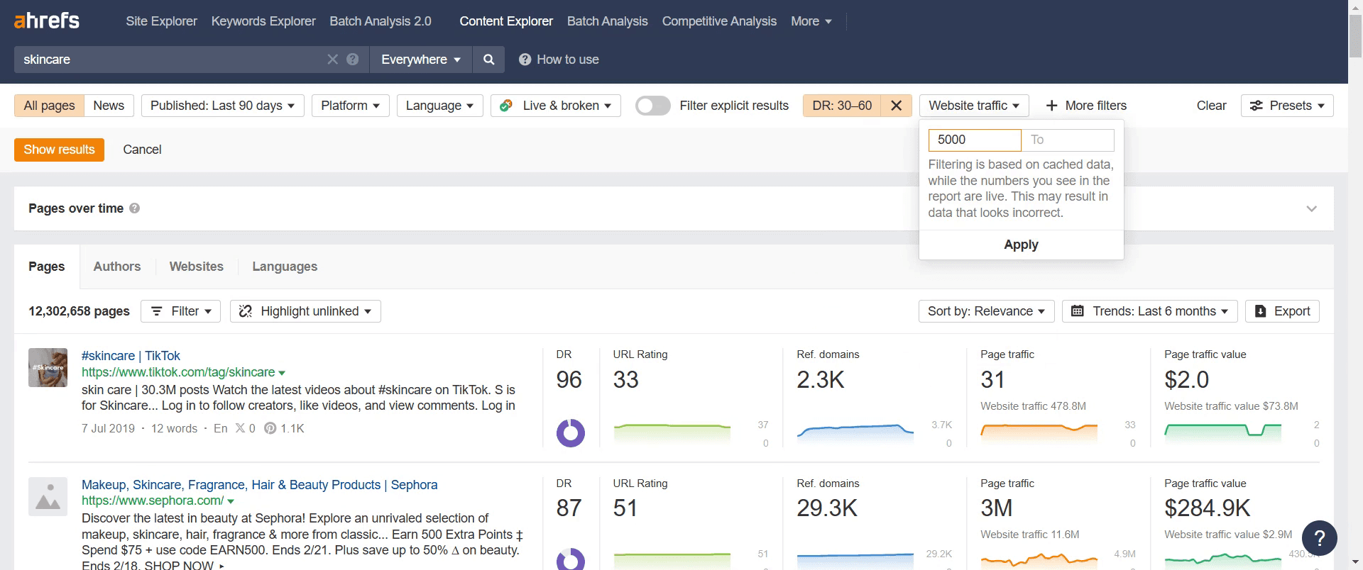This screenshot has width=1363, height=570.
Task: Toggle Filter explicit results switch
Action: click(x=652, y=106)
